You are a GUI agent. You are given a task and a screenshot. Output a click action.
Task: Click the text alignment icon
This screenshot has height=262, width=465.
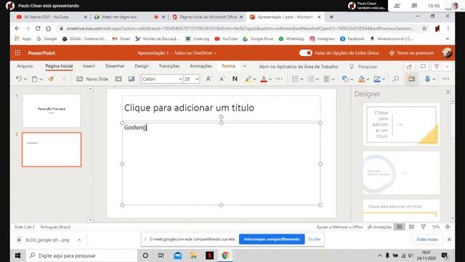[326, 79]
